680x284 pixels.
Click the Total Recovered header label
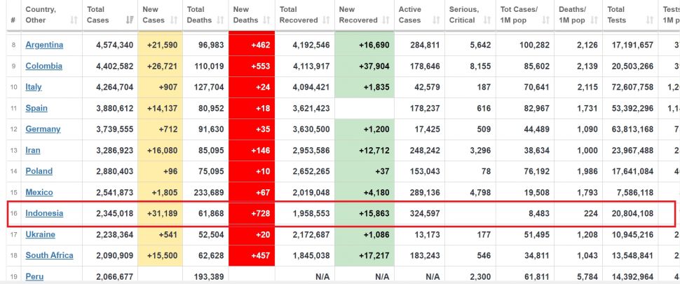tap(299, 15)
